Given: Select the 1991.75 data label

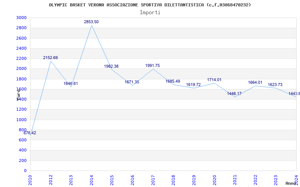Looking at the screenshot, I should tap(152, 66).
